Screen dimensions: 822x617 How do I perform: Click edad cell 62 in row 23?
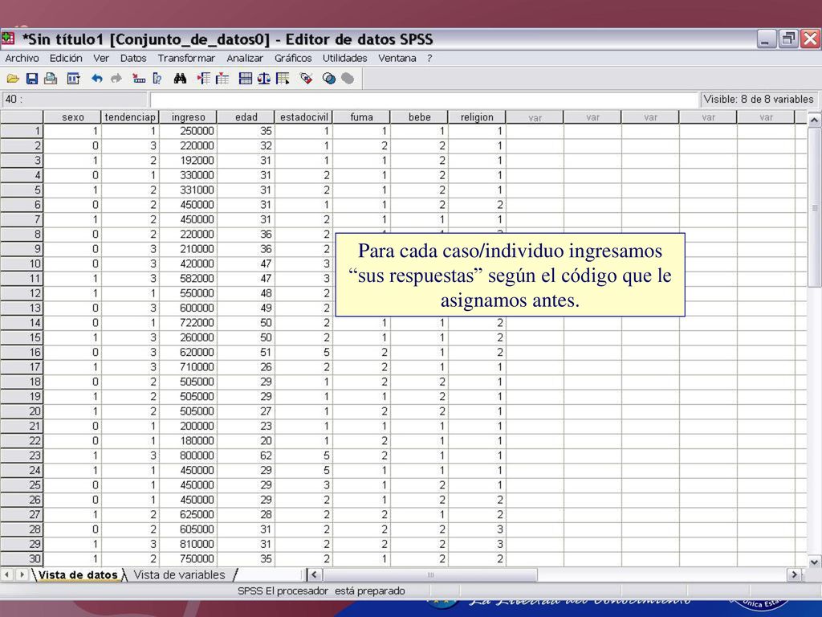(x=246, y=456)
